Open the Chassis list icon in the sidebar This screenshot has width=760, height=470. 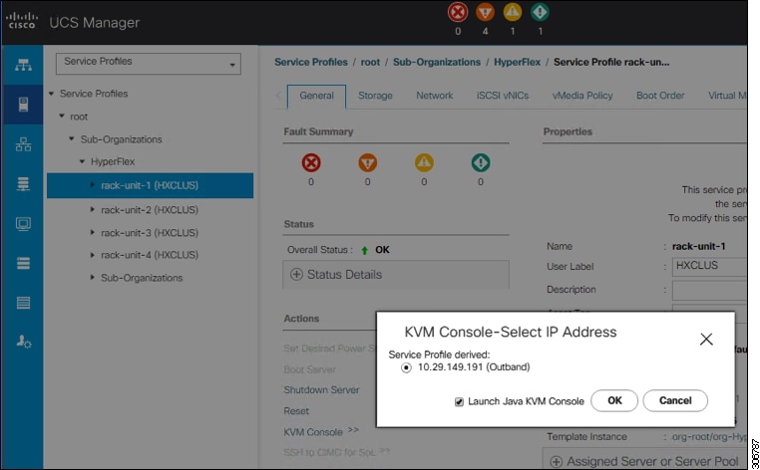[x=23, y=303]
